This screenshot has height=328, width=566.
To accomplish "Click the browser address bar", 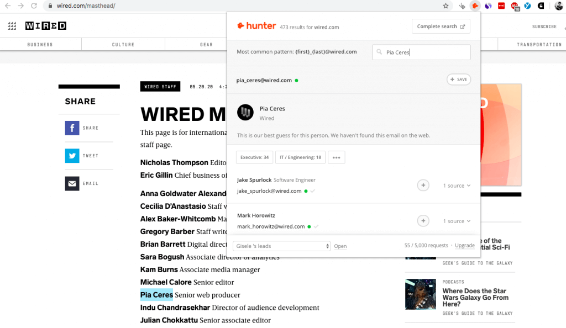I will tap(242, 6).
